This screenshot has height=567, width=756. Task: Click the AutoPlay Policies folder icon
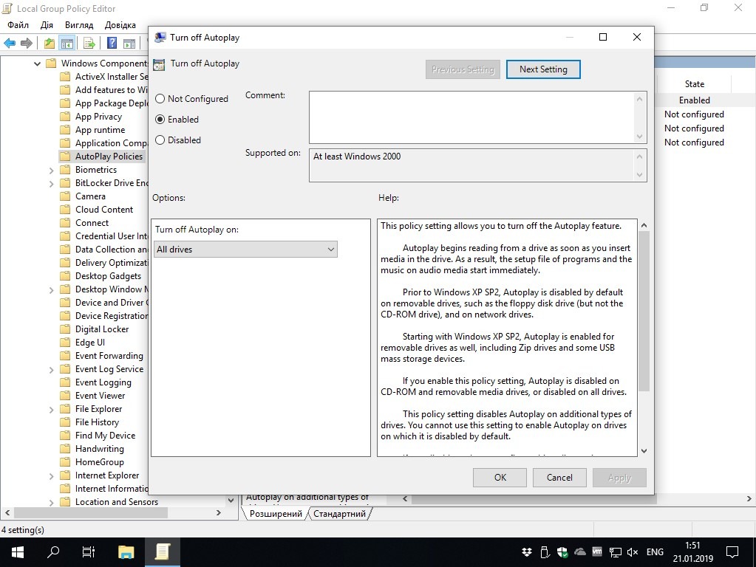click(65, 157)
